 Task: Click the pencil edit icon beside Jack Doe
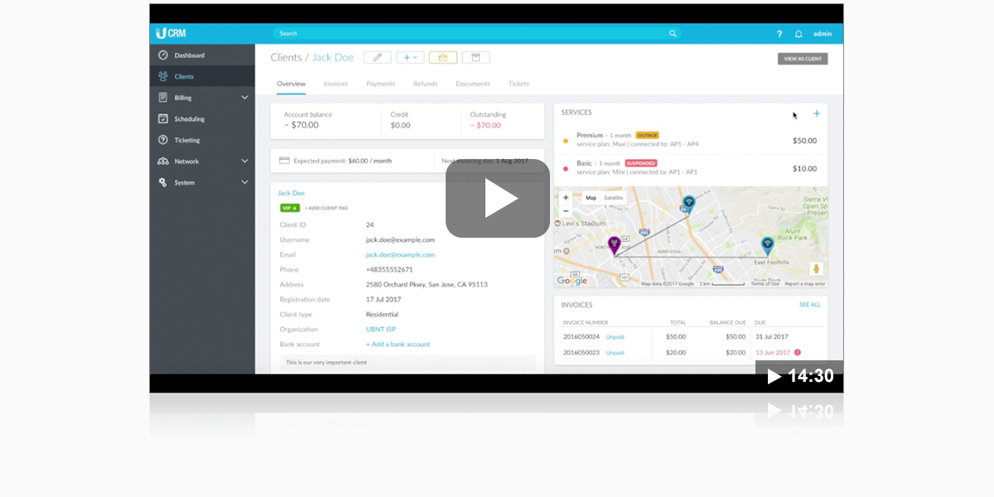pyautogui.click(x=377, y=57)
